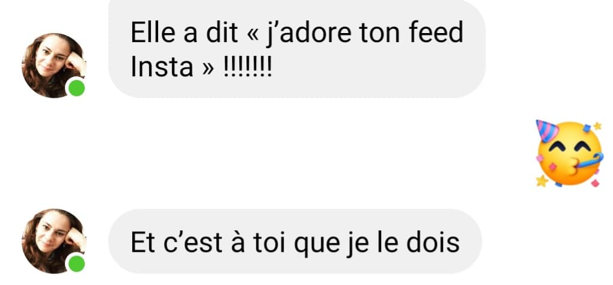
Task: Click the party hat on the emoji
Action: 546,130
